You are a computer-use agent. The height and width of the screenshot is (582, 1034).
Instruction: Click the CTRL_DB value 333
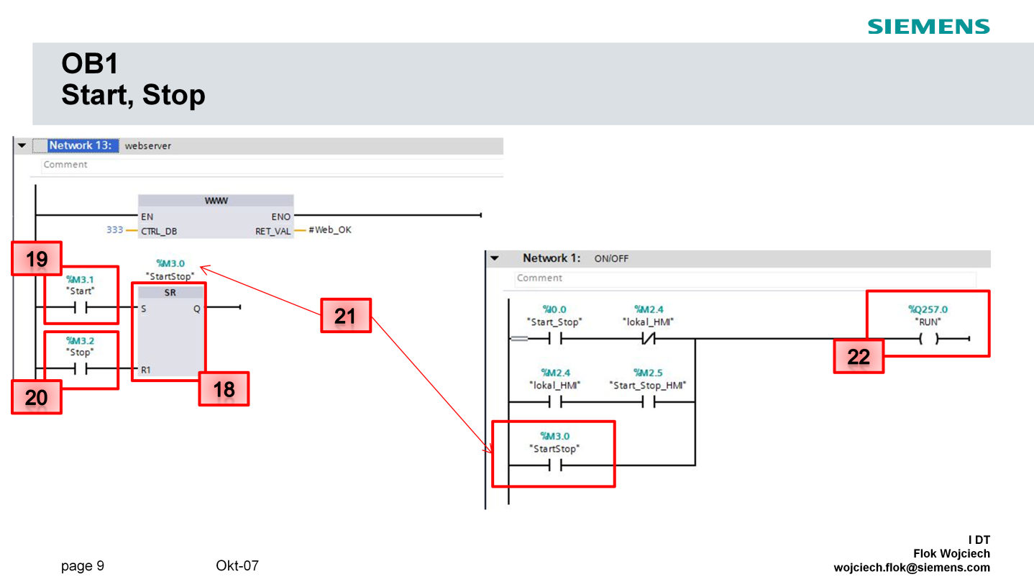(114, 230)
